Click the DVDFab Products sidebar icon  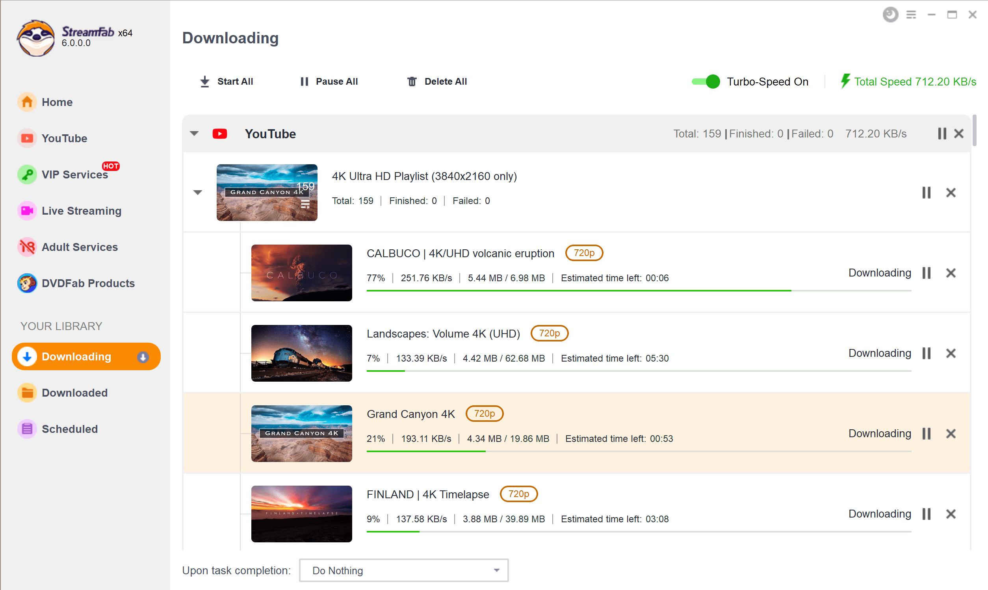[27, 283]
